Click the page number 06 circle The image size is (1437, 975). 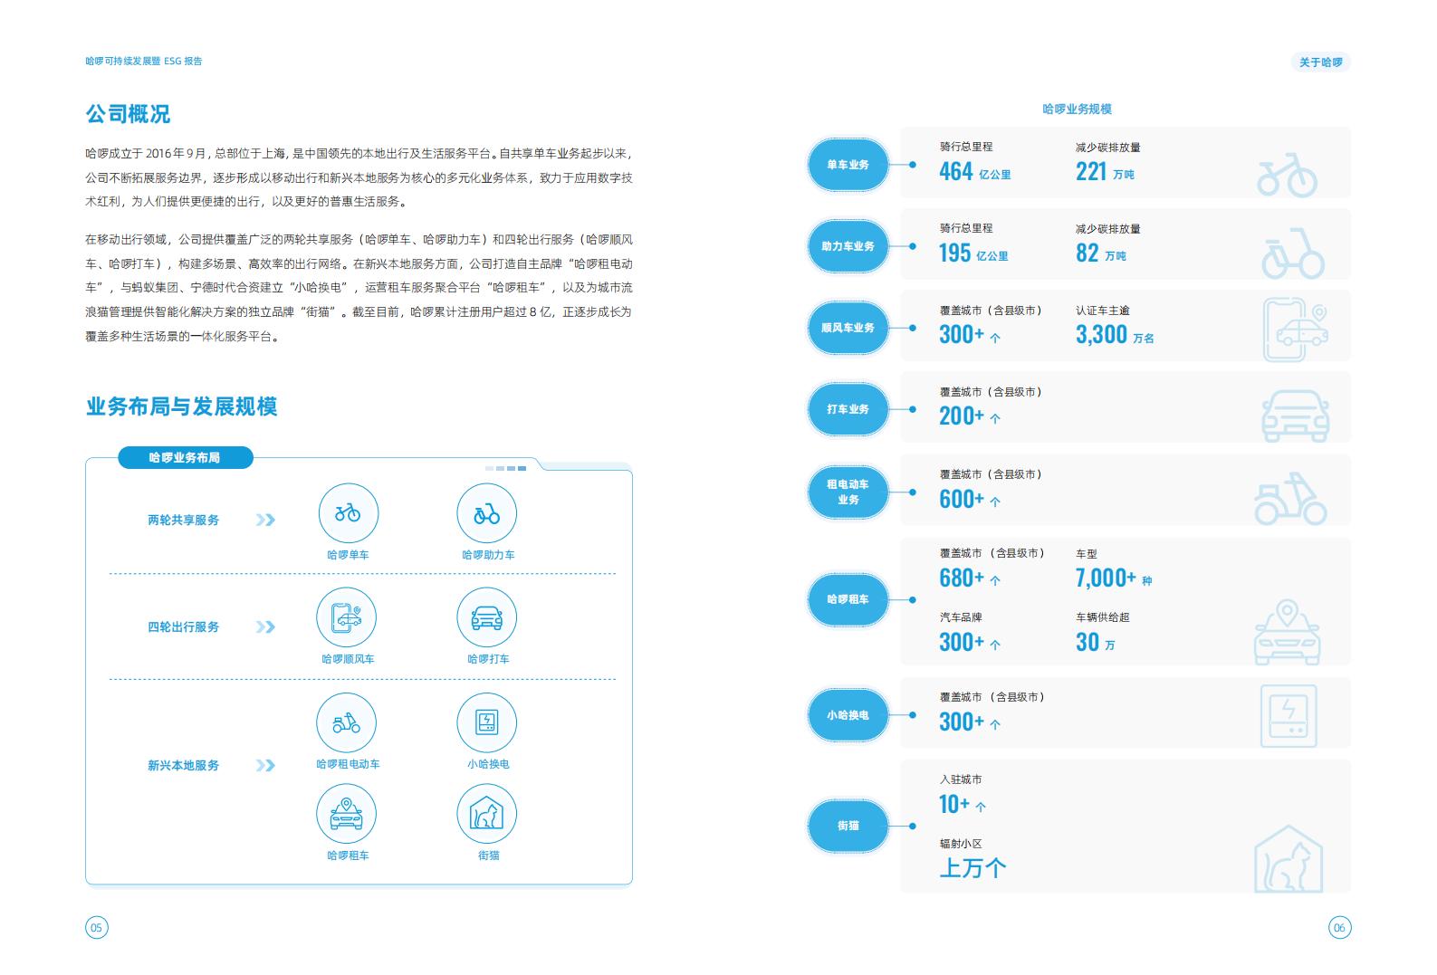click(1339, 927)
